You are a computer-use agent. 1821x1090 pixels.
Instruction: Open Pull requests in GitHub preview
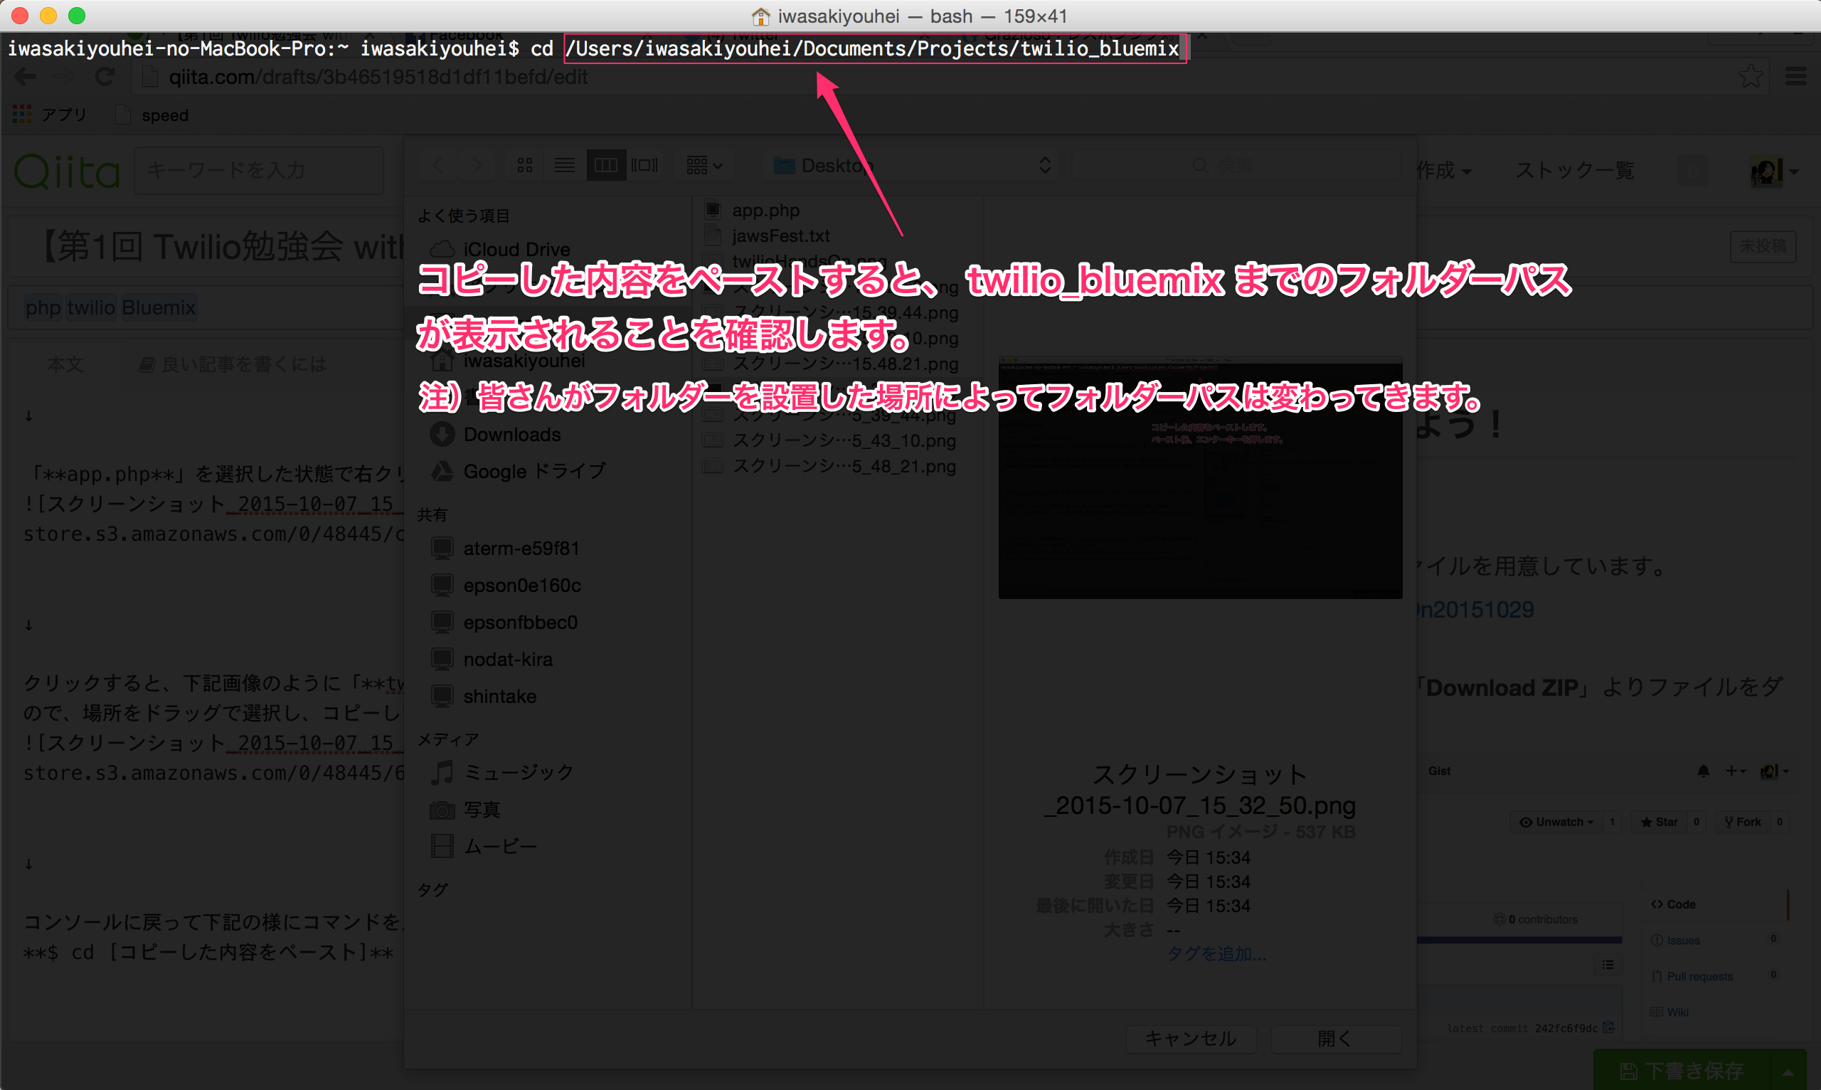[1691, 976]
